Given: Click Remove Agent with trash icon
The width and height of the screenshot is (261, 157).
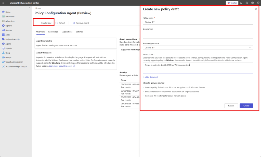Looking at the screenshot, I should (81, 23).
